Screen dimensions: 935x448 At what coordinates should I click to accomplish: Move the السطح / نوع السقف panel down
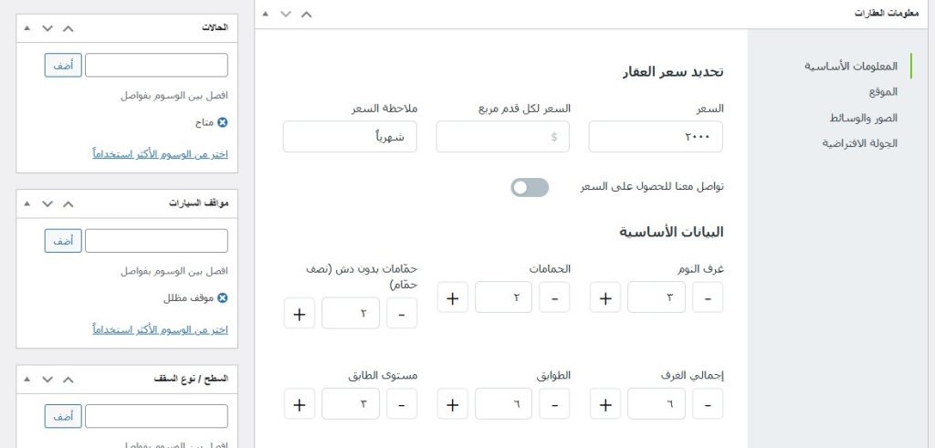(x=47, y=378)
